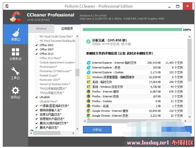Select the 应用程序 tab

[x=67, y=29]
